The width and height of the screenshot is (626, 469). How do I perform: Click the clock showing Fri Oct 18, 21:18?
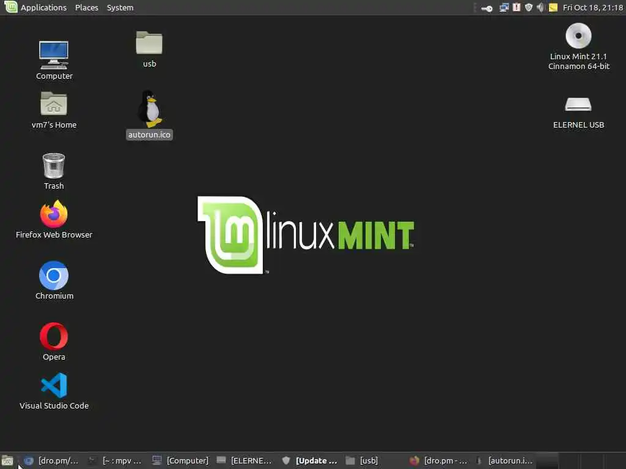tap(592, 7)
